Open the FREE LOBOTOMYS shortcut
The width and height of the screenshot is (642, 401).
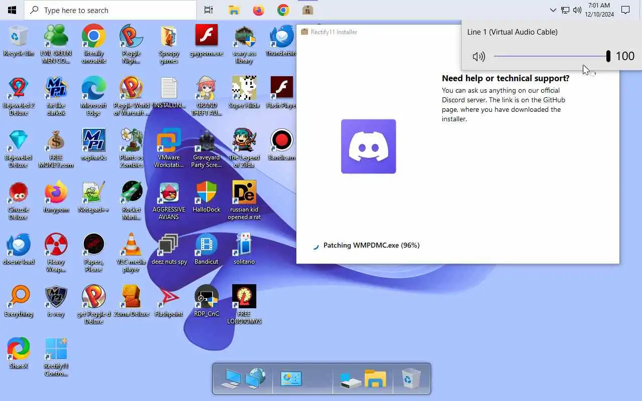(x=244, y=305)
